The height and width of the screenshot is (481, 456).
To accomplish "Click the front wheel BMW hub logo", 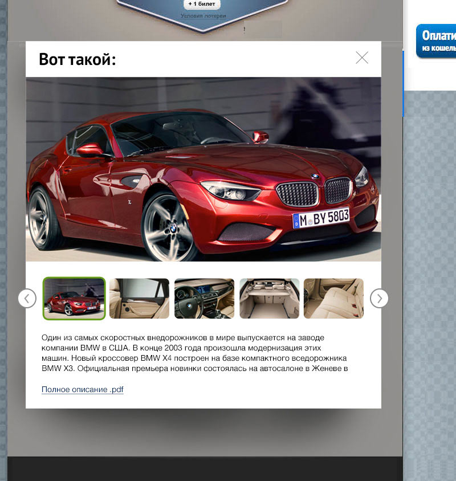I will pyautogui.click(x=172, y=228).
